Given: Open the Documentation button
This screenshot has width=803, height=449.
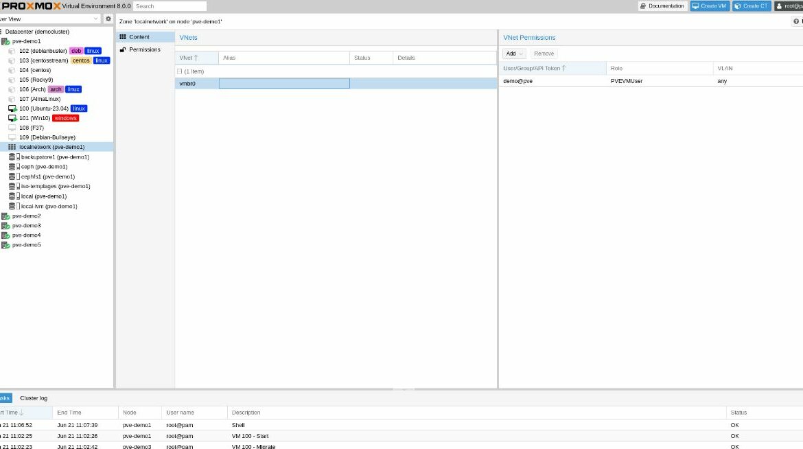Looking at the screenshot, I should [663, 6].
